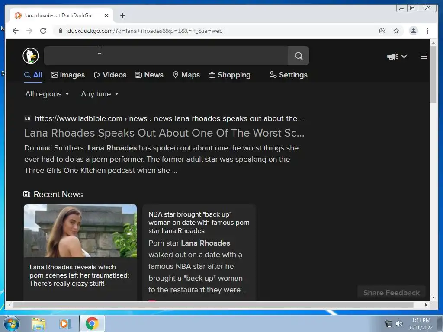
Task: Click the Share Feedback button
Action: pos(391,293)
